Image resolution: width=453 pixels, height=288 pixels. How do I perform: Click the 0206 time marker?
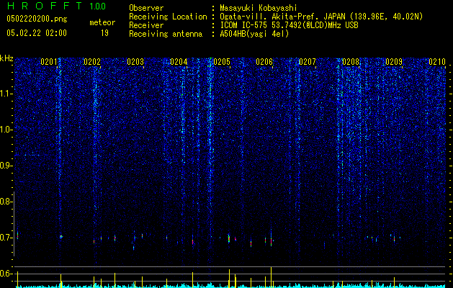coord(264,62)
